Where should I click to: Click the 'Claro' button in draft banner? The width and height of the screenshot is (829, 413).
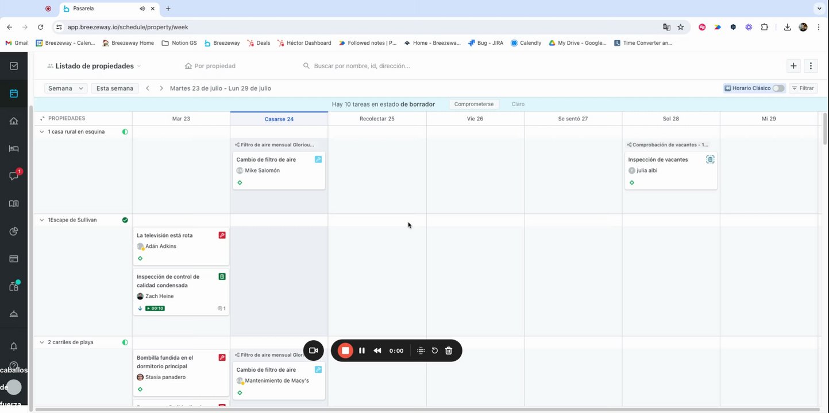pyautogui.click(x=518, y=104)
